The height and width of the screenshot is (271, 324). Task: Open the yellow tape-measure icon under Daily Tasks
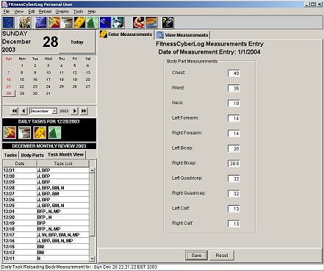click(40, 132)
